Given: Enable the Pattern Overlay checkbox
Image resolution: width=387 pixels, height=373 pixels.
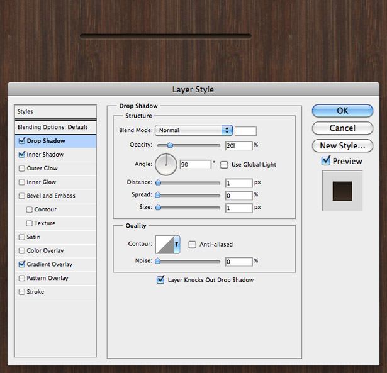Looking at the screenshot, I should tap(22, 278).
